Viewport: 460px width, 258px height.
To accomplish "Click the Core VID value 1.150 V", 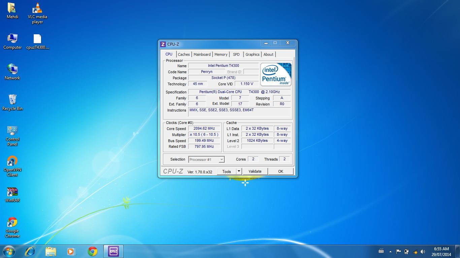I will tap(247, 84).
